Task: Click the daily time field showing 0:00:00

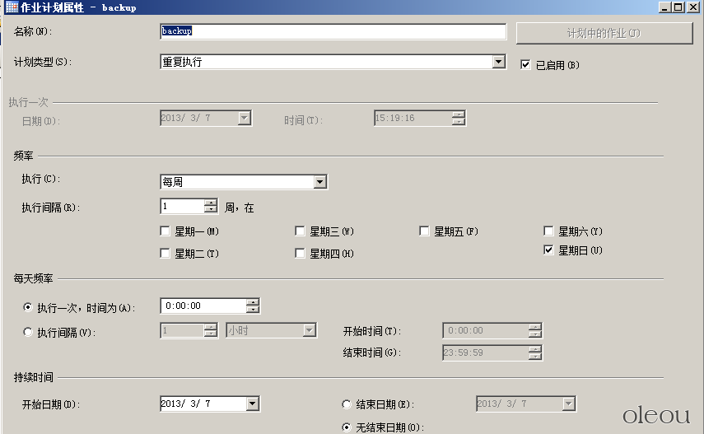Action: 203,306
